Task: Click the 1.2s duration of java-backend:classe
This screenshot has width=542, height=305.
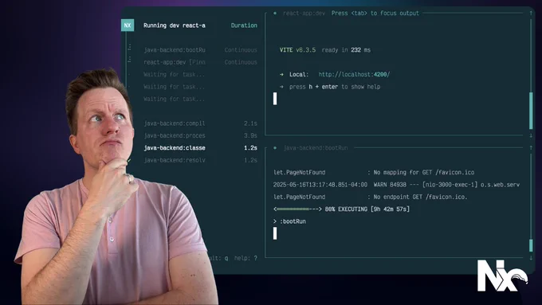Action: [x=250, y=148]
